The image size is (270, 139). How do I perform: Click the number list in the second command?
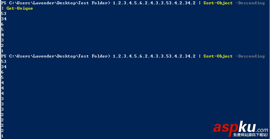[154, 56]
